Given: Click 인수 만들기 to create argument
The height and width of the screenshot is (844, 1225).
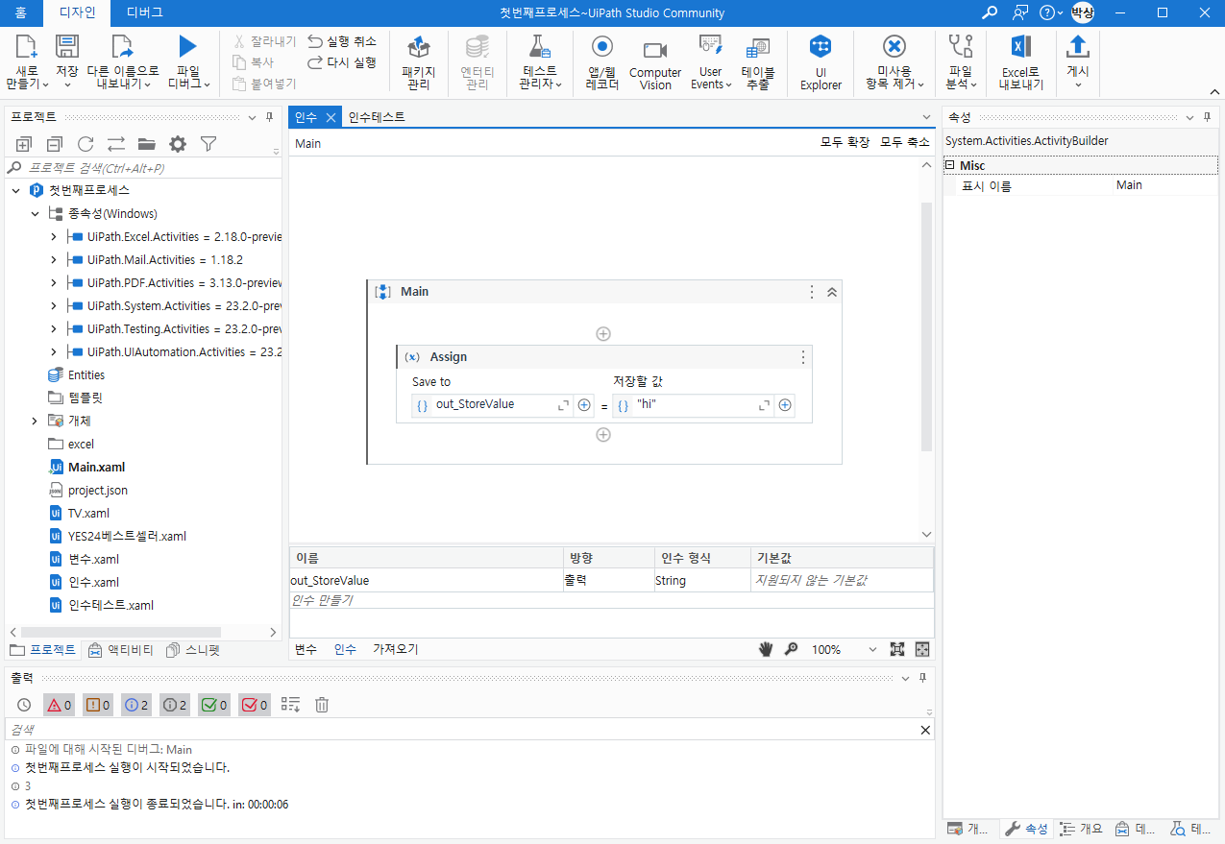Looking at the screenshot, I should click(x=322, y=600).
